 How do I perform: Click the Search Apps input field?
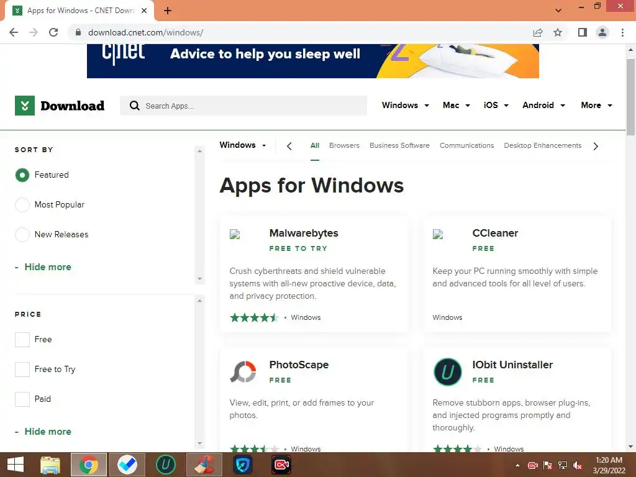243,106
